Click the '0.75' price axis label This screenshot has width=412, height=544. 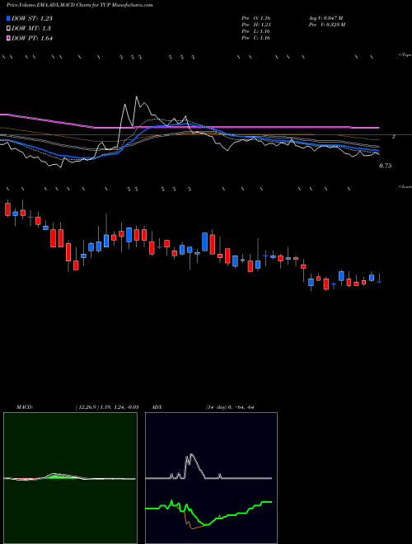[x=386, y=166]
